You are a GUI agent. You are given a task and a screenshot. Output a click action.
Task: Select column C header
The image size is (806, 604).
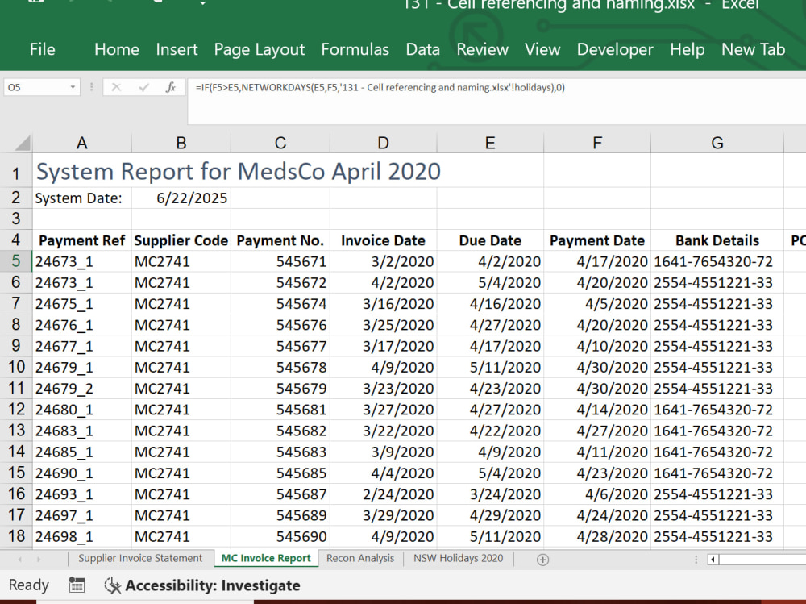[x=280, y=143]
